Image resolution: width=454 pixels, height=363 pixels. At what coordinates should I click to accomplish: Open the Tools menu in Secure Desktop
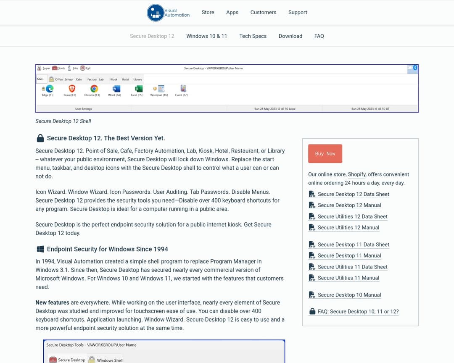[58, 68]
